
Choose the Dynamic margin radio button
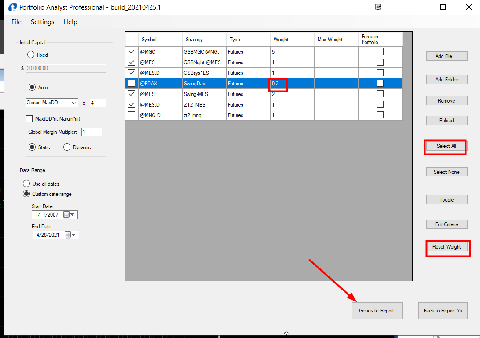(x=67, y=147)
